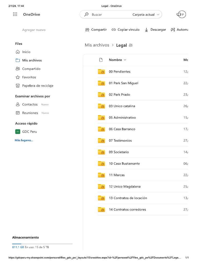This screenshot has height=263, width=197.
Task: Click the 10 Casa Bustamante folder icon
Action: tap(101, 164)
